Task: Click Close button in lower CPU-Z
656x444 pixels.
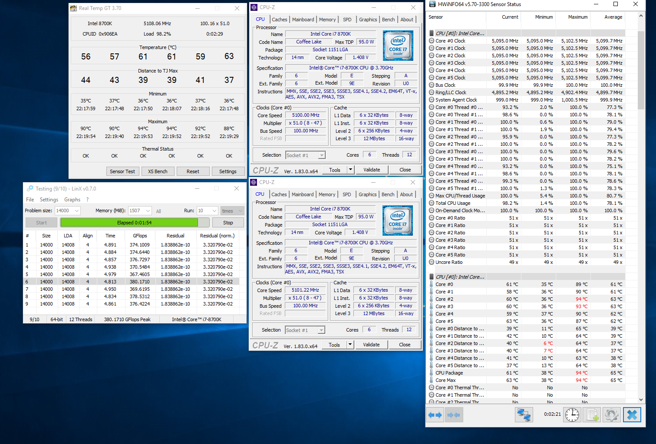Action: (405, 345)
